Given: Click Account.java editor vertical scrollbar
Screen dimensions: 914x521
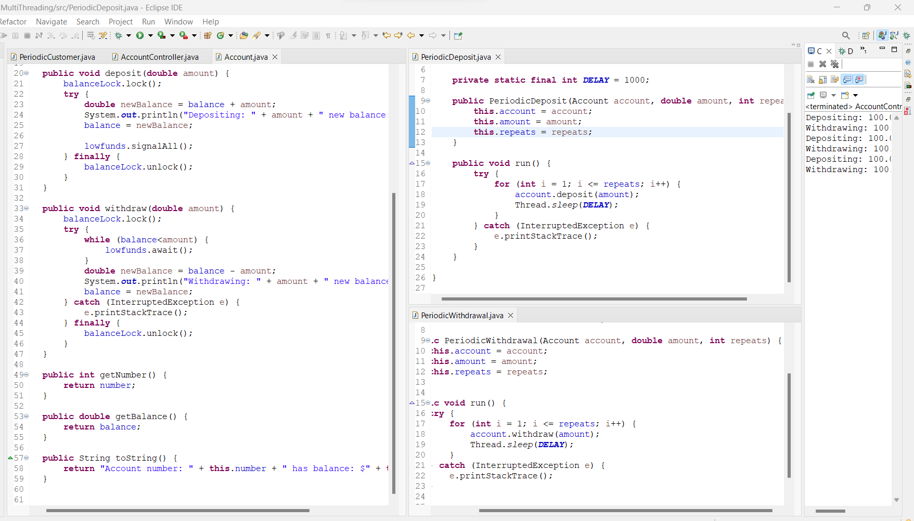Looking at the screenshot, I should coord(394,343).
